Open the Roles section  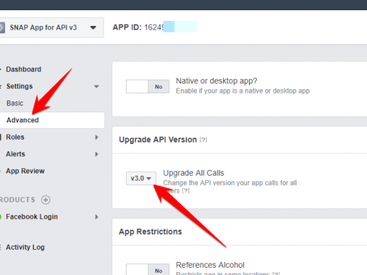pyautogui.click(x=15, y=137)
